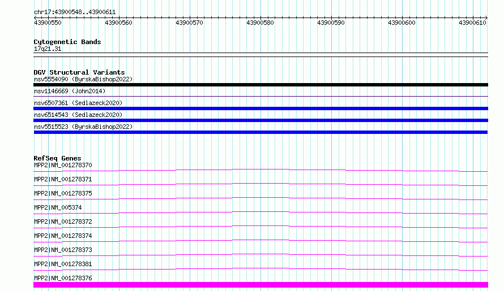Click the black bar of nsv5554090
The width and height of the screenshot is (504, 291).
click(260, 85)
